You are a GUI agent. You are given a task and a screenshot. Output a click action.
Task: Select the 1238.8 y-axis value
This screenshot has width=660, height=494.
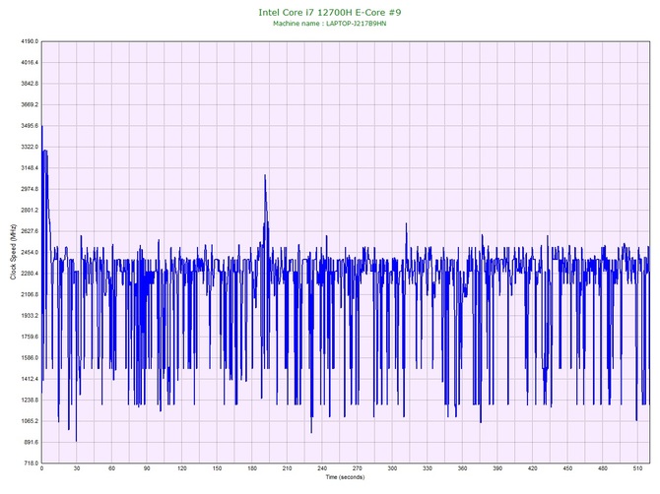pyautogui.click(x=30, y=401)
